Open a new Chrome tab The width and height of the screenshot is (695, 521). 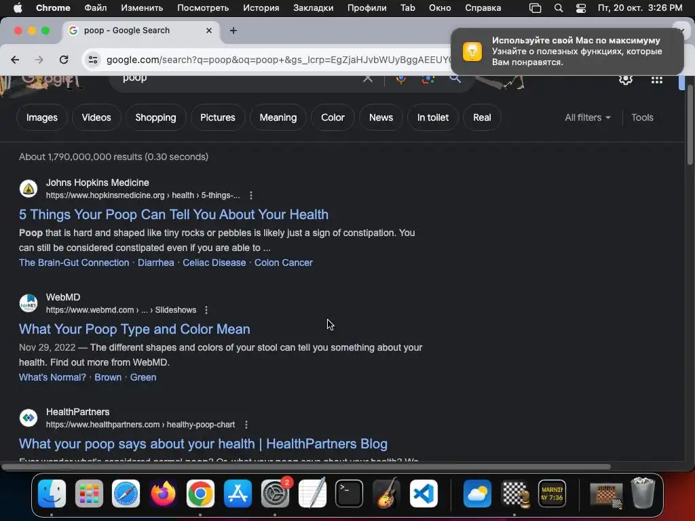[233, 31]
